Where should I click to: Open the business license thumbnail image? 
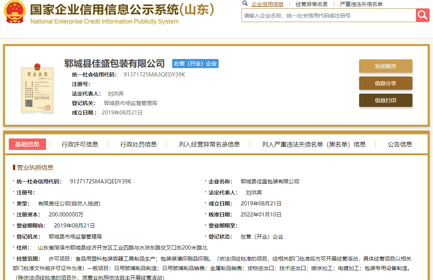[x=37, y=89]
